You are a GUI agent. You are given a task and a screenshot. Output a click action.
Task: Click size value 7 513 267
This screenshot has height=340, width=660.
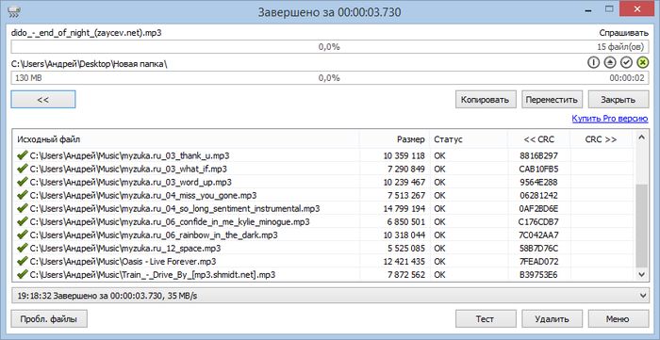(x=406, y=195)
